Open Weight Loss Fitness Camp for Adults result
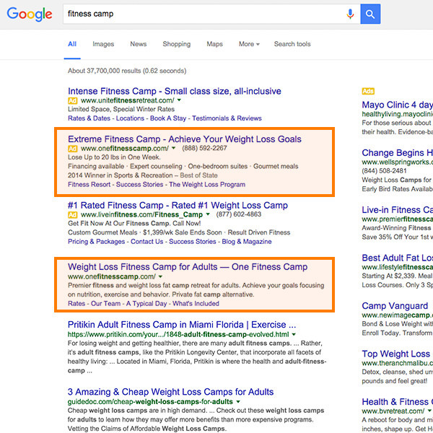Viewport: 433px width, 433px height. coord(188,267)
